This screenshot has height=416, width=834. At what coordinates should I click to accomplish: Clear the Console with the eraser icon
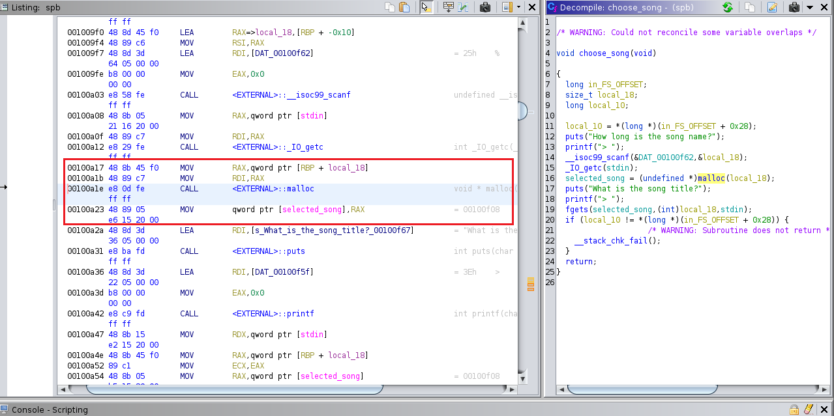809,409
